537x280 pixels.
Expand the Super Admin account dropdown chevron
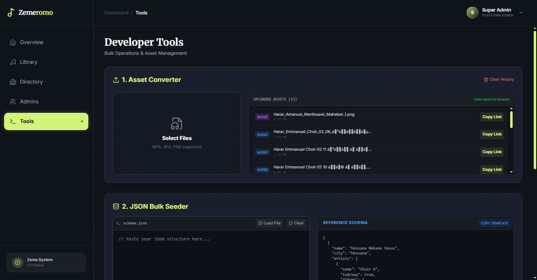pos(521,13)
